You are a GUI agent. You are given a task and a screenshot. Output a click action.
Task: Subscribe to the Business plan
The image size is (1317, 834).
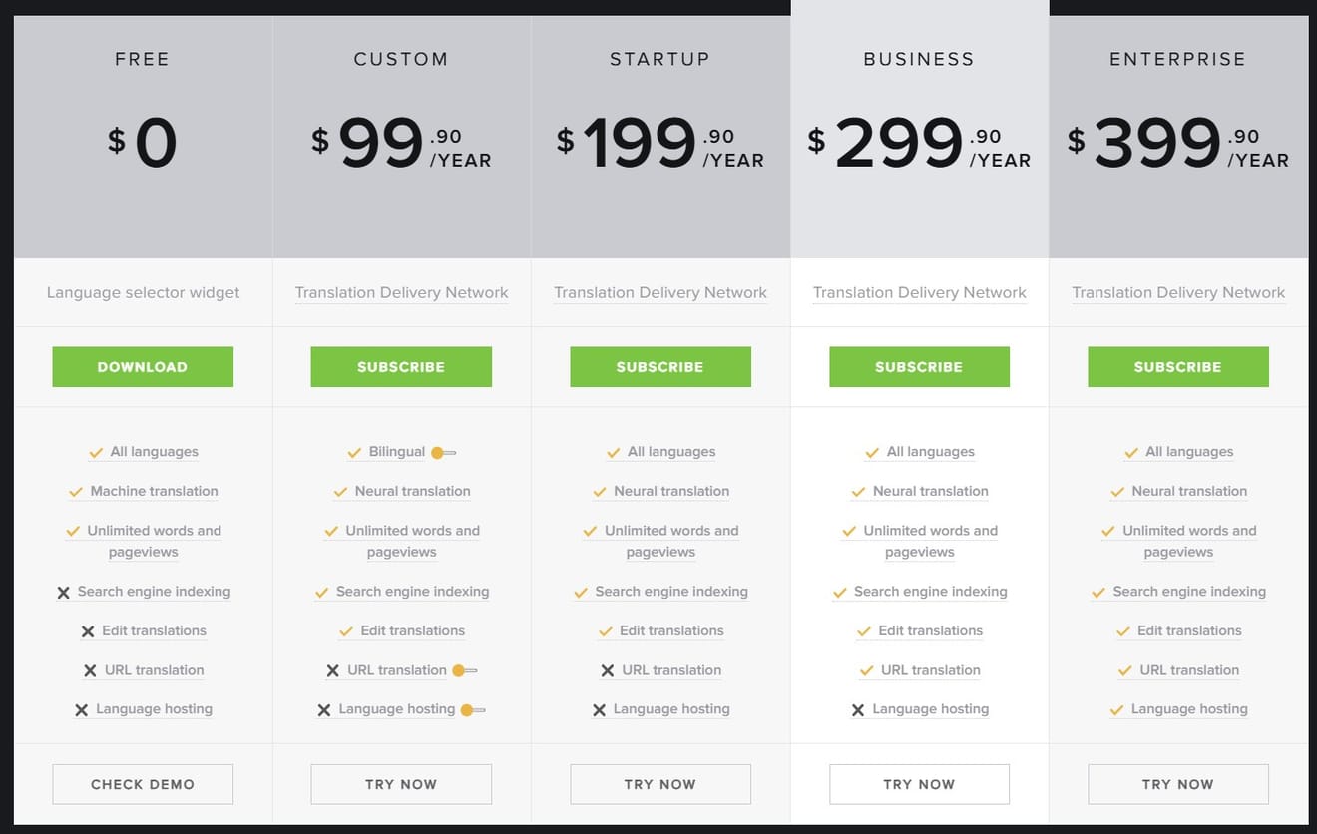(919, 367)
